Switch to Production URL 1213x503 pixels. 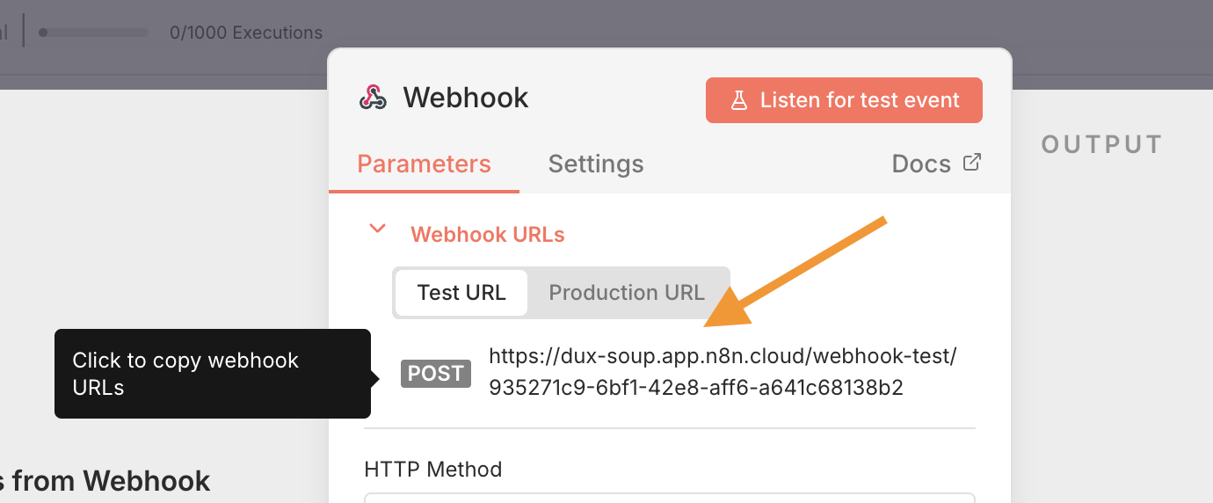(x=627, y=293)
